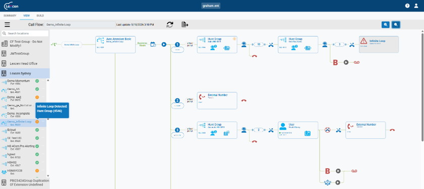Screen dimensions: 424x189
Task: Open Demo_AA call flow
Action: coord(14,90)
